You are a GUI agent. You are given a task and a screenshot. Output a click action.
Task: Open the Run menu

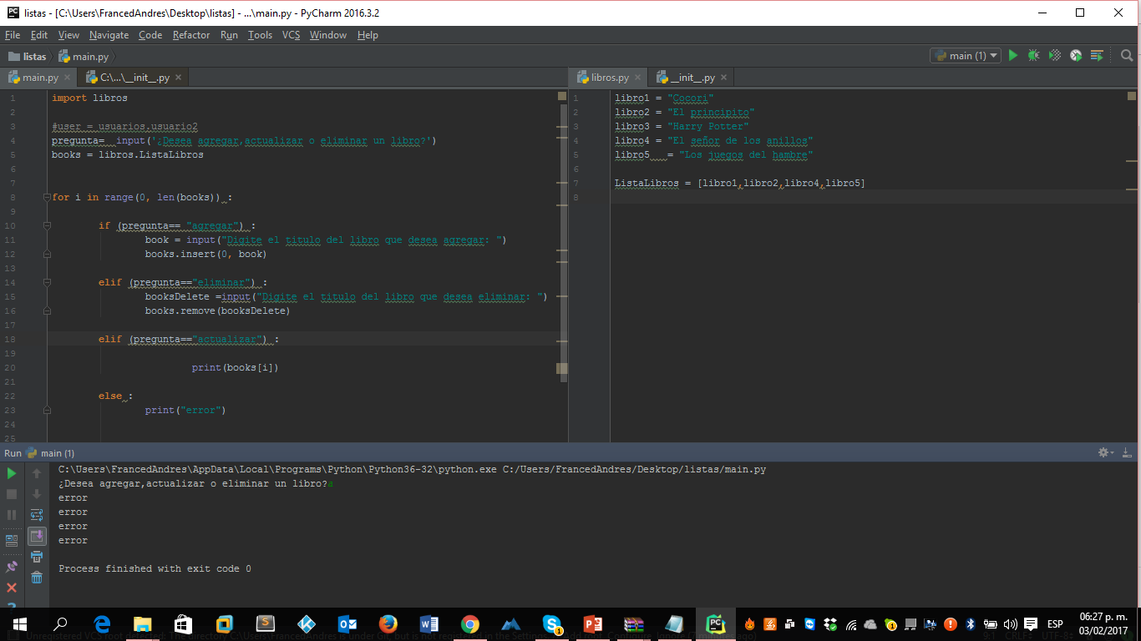(x=229, y=35)
